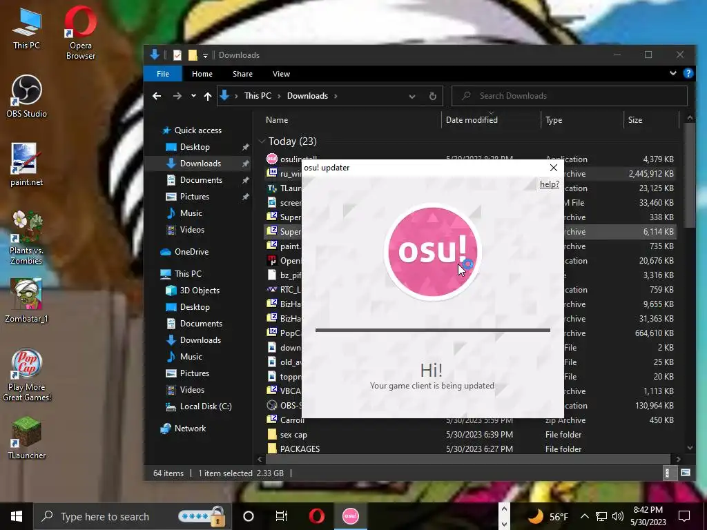Click new folder icon in Explorer title bar
The height and width of the screenshot is (530, 707).
click(x=193, y=55)
